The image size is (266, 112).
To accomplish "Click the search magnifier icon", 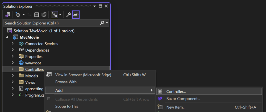I will point(102,23).
